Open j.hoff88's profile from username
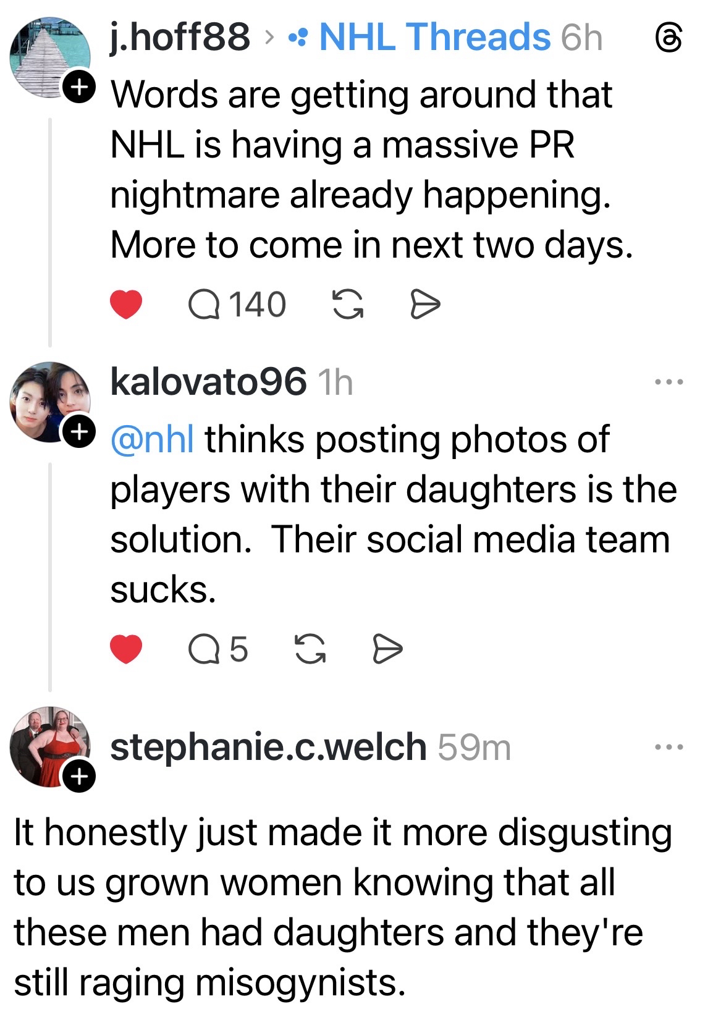The image size is (713, 1025). [180, 37]
